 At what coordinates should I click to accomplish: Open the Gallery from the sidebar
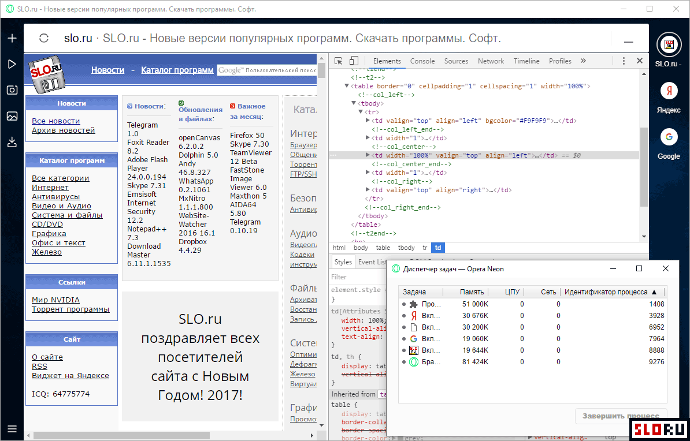(12, 116)
